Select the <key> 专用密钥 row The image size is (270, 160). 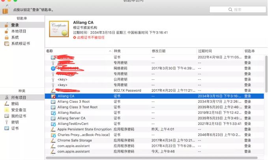pyautogui.click(x=154, y=85)
